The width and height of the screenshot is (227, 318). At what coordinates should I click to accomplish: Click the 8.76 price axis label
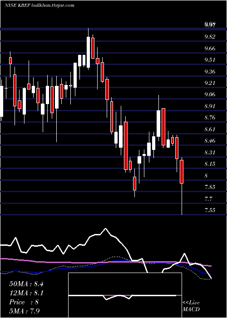pyautogui.click(x=210, y=118)
